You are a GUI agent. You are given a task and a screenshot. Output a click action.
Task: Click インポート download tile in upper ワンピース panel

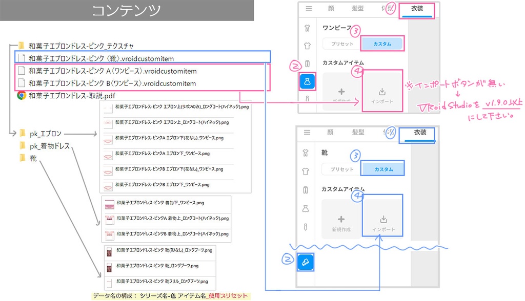click(382, 92)
